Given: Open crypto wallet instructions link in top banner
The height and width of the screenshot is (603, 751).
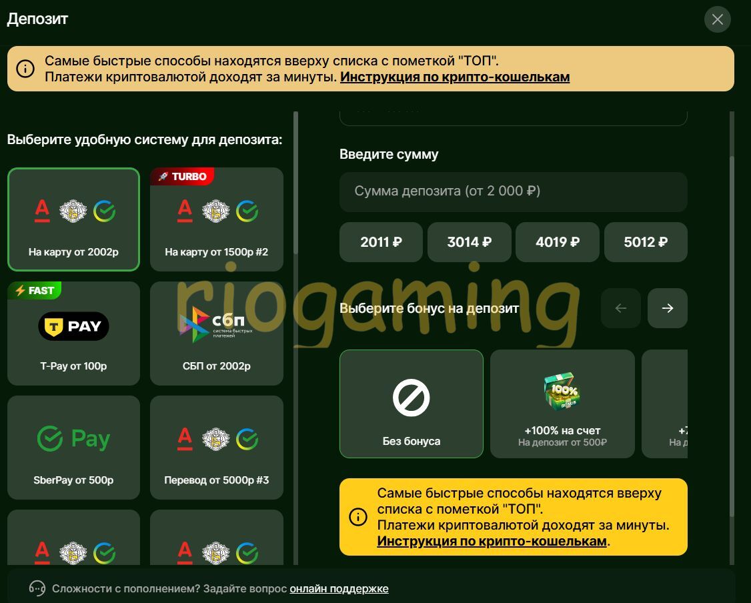Looking at the screenshot, I should pos(455,77).
